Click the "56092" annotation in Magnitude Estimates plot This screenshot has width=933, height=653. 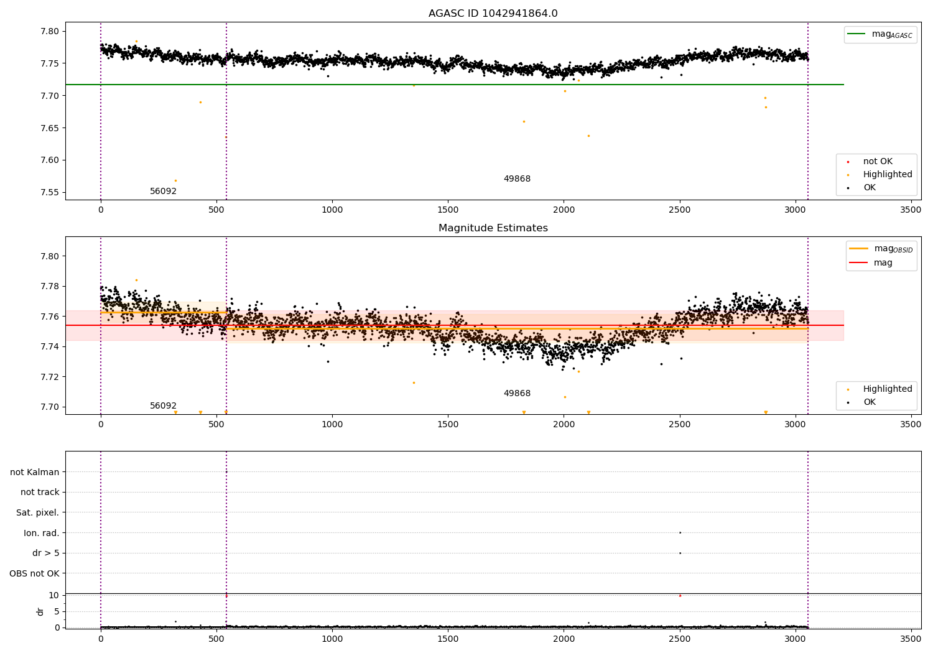pos(163,406)
